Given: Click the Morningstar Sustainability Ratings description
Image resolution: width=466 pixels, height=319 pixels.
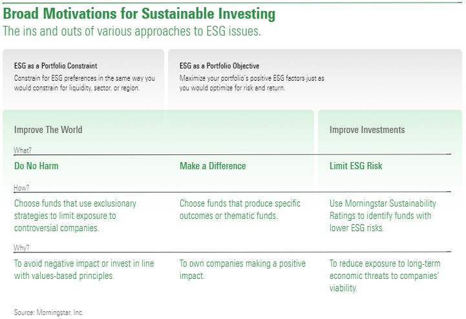Looking at the screenshot, I should click(383, 216).
